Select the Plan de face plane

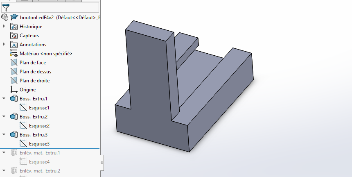pyautogui.click(x=33, y=63)
